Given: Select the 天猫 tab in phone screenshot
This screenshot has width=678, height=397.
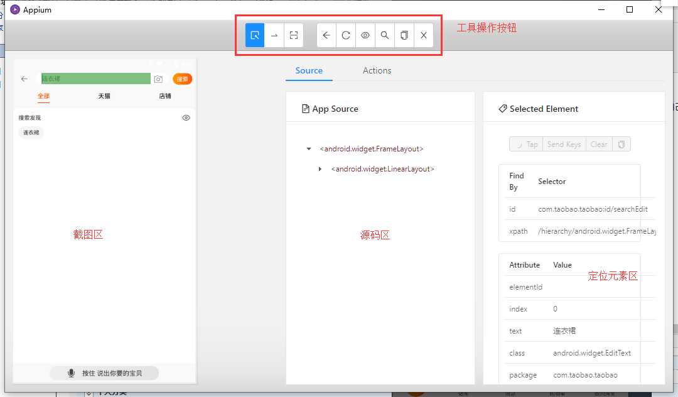Looking at the screenshot, I should [x=104, y=96].
